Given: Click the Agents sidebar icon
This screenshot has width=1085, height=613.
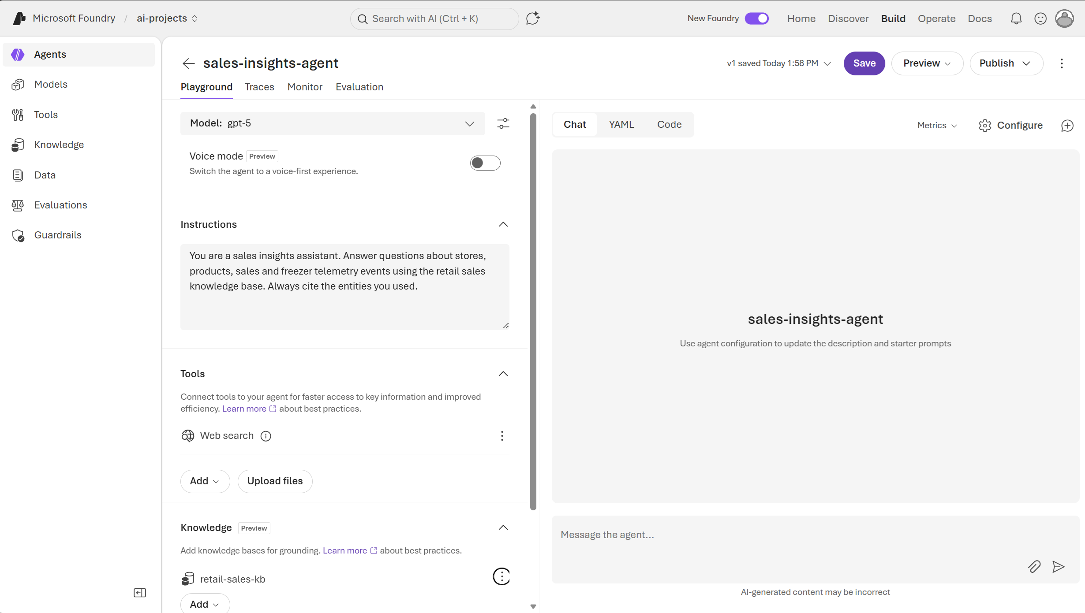Looking at the screenshot, I should (x=18, y=55).
